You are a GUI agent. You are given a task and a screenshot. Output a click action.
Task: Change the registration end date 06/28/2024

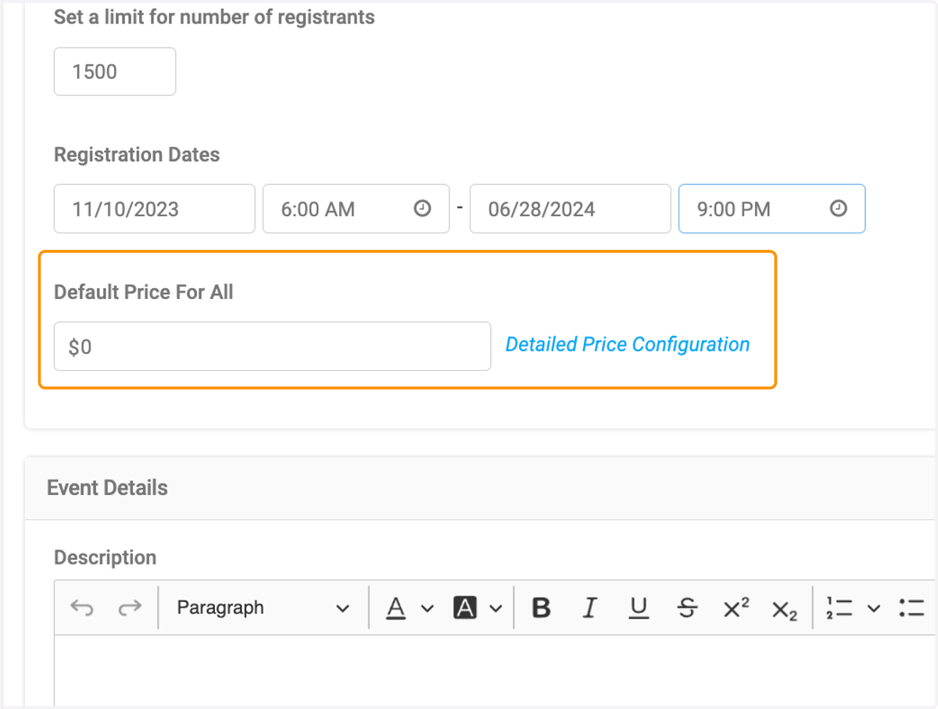click(x=571, y=208)
